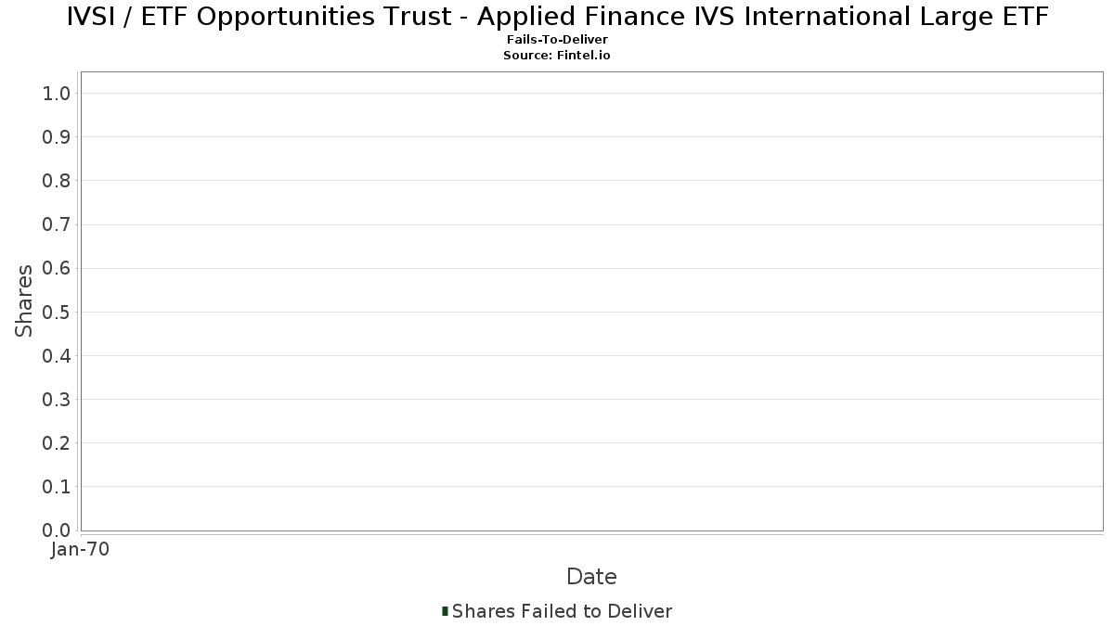Click the 'Shares Failed to Deliver' legend label
The width and height of the screenshot is (1114, 626).
point(562,611)
